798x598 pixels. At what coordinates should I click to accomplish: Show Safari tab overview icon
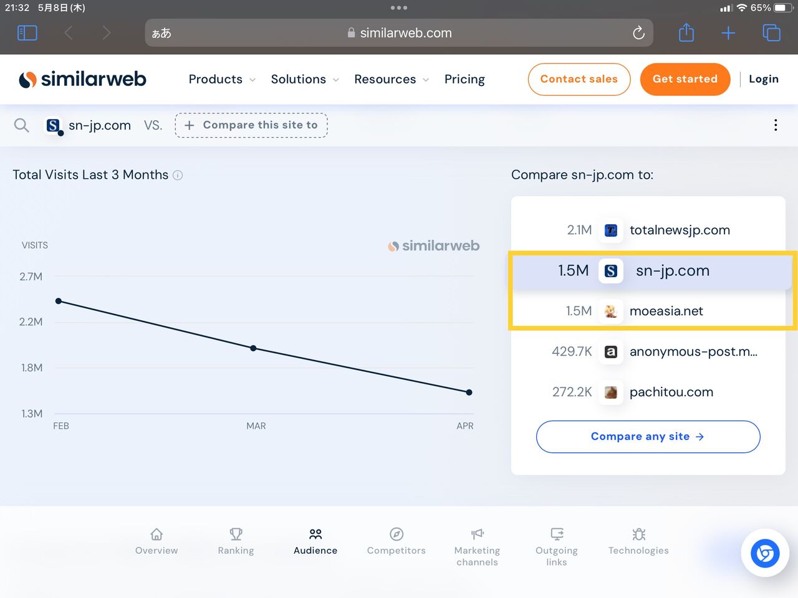(771, 33)
